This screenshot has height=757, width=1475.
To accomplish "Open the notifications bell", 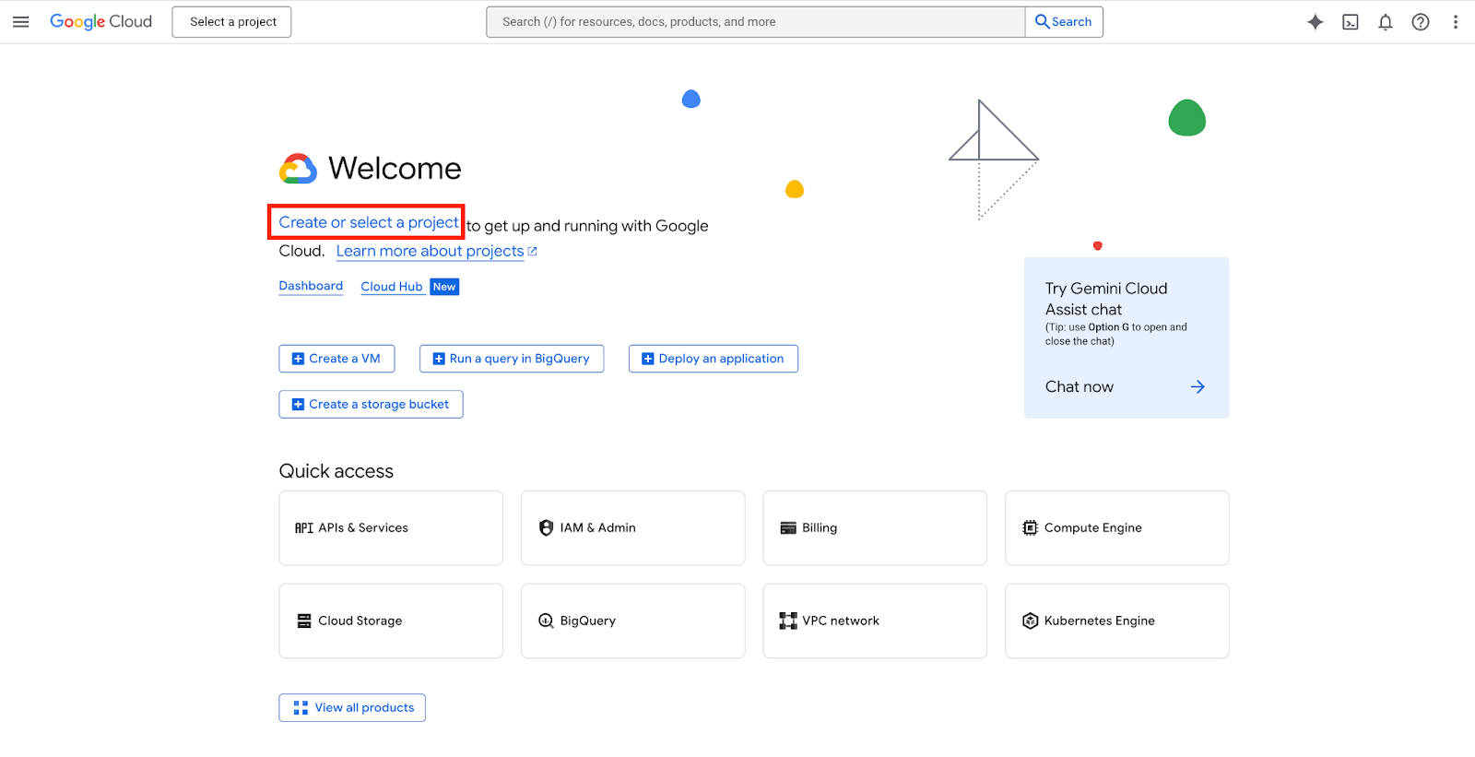I will click(1385, 22).
